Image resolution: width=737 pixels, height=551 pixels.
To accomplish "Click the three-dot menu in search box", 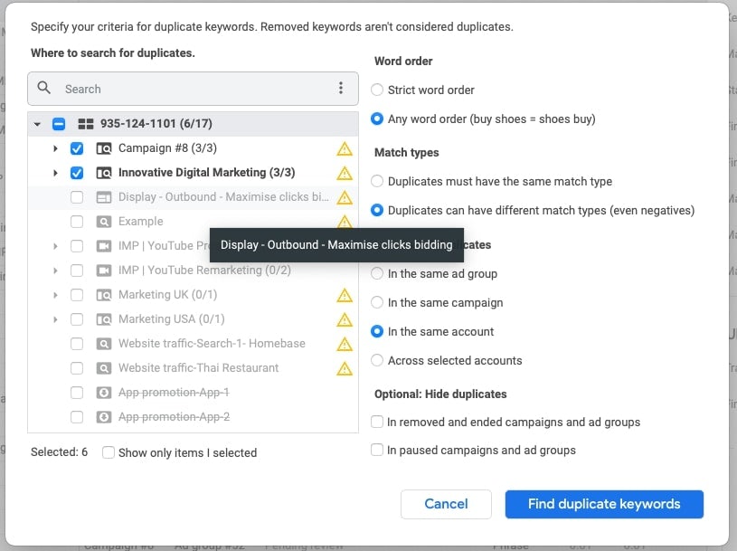I will [341, 89].
